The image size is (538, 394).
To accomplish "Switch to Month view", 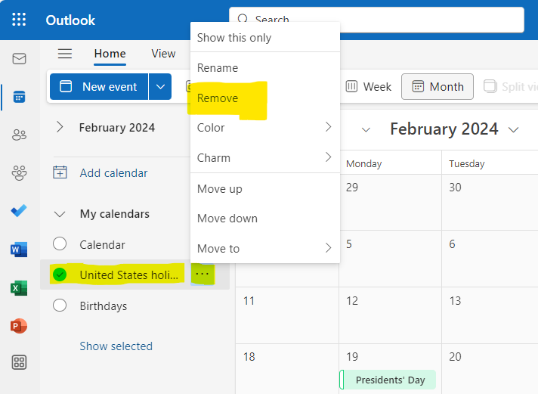I will pyautogui.click(x=438, y=86).
